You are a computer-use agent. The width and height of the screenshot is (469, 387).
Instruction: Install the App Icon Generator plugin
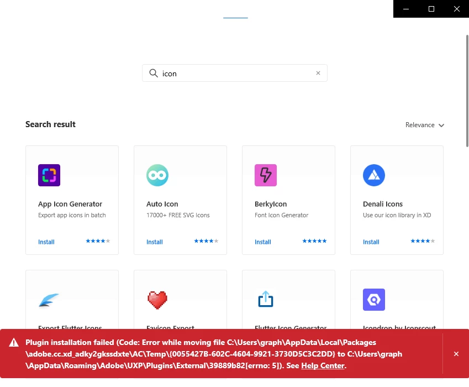point(46,242)
